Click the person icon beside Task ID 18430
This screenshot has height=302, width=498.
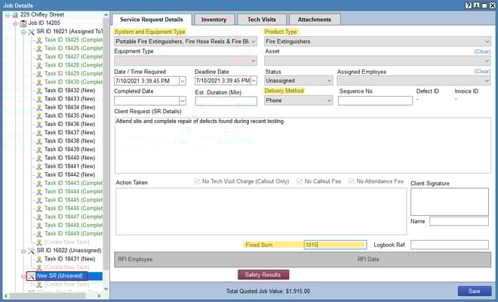39,82
